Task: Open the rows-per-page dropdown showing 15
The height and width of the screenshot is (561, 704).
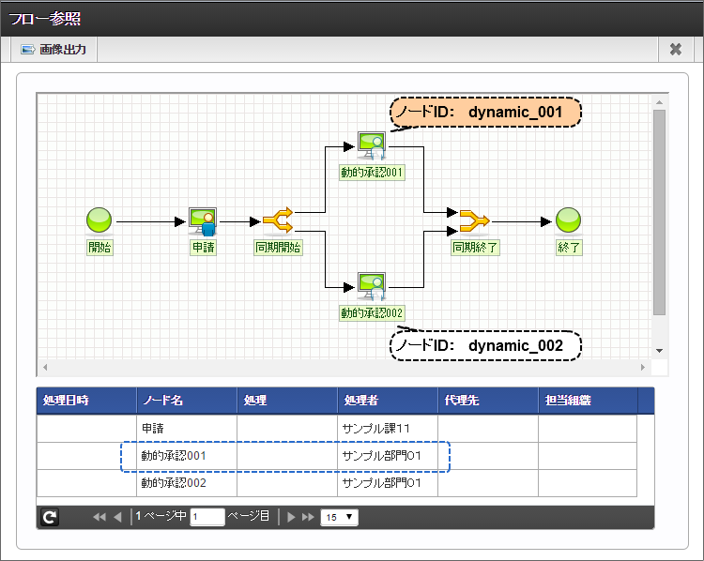Action: pyautogui.click(x=339, y=517)
